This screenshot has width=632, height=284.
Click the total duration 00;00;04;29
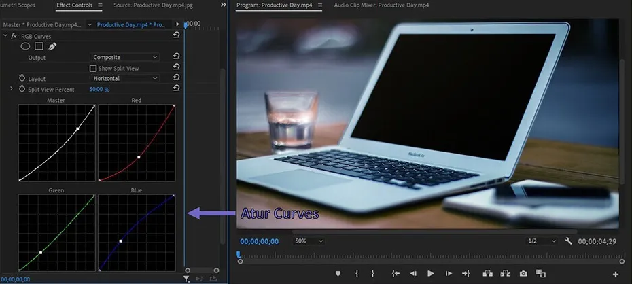[597, 241]
